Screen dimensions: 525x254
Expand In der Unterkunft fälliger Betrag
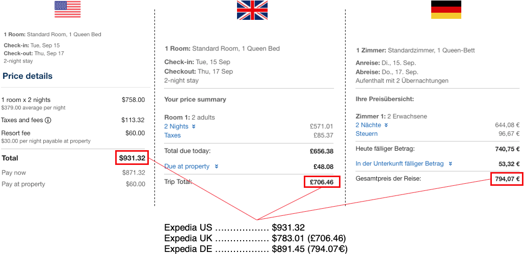click(400, 163)
